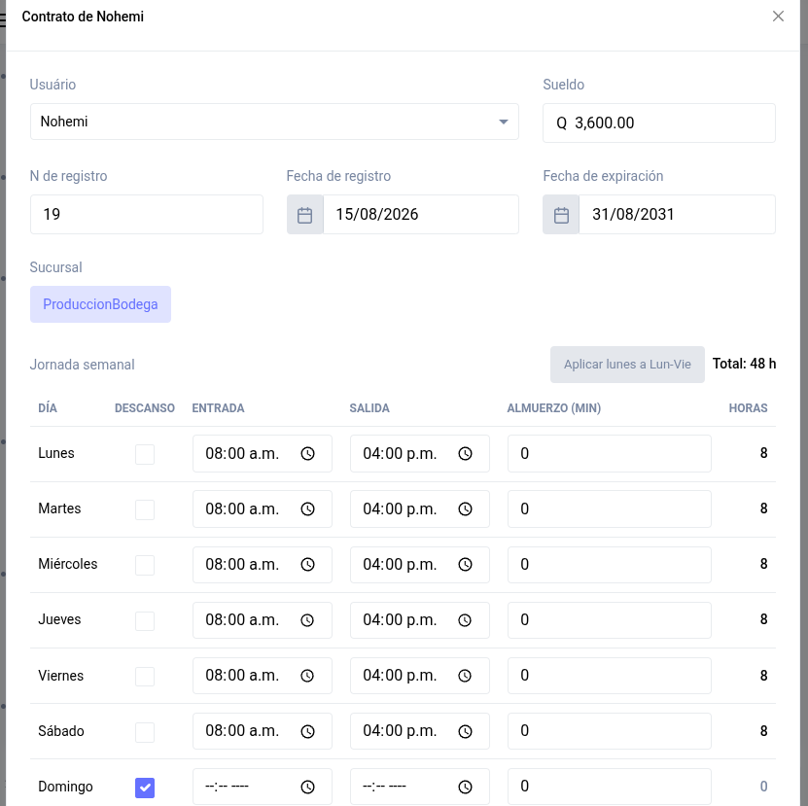This screenshot has width=808, height=806.
Task: Open clock picker for Domingo entrada
Action: coord(307,787)
